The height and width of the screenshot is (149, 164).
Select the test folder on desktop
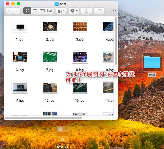[152, 62]
